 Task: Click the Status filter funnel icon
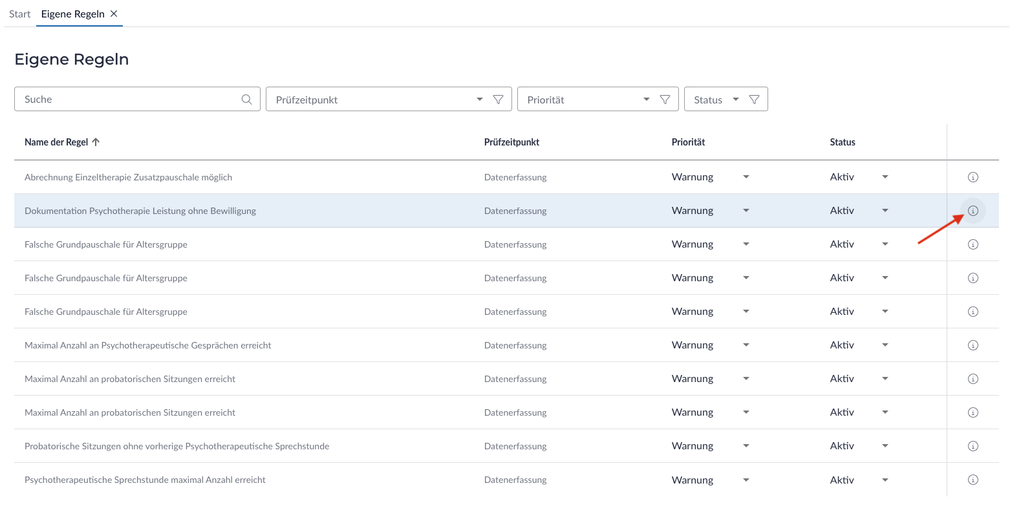coord(754,100)
